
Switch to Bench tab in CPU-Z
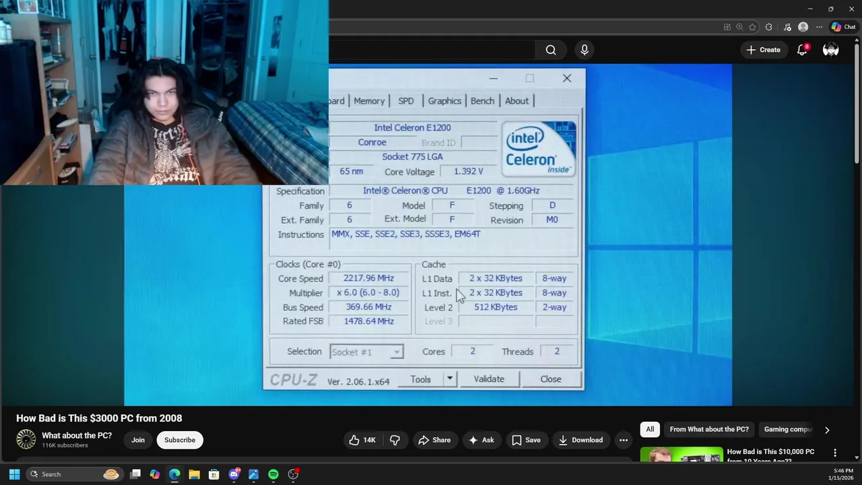point(482,101)
